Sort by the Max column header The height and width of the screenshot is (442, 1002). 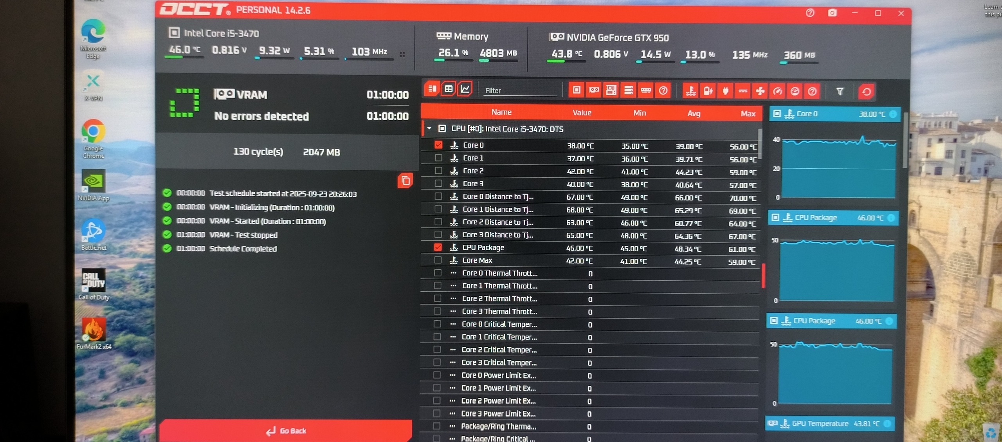(x=748, y=114)
